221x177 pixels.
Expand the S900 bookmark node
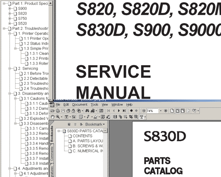coord(10,8)
